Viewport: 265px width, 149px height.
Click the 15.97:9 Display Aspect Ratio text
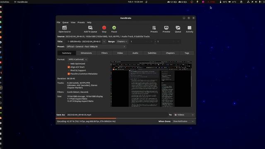pyautogui.click(x=80, y=101)
